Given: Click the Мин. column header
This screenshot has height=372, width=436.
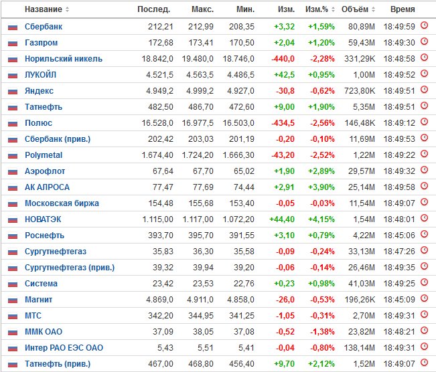Looking at the screenshot, I should (246, 9).
